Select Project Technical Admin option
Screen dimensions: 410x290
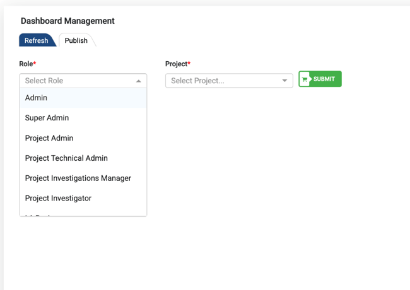click(66, 158)
